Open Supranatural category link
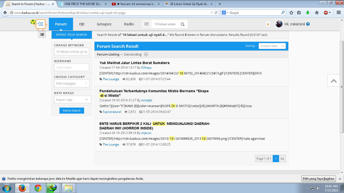Image resolution: width=344 pixels, height=193 pixels. (112, 112)
